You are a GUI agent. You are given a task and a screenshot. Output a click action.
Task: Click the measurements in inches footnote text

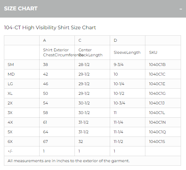click(x=69, y=161)
